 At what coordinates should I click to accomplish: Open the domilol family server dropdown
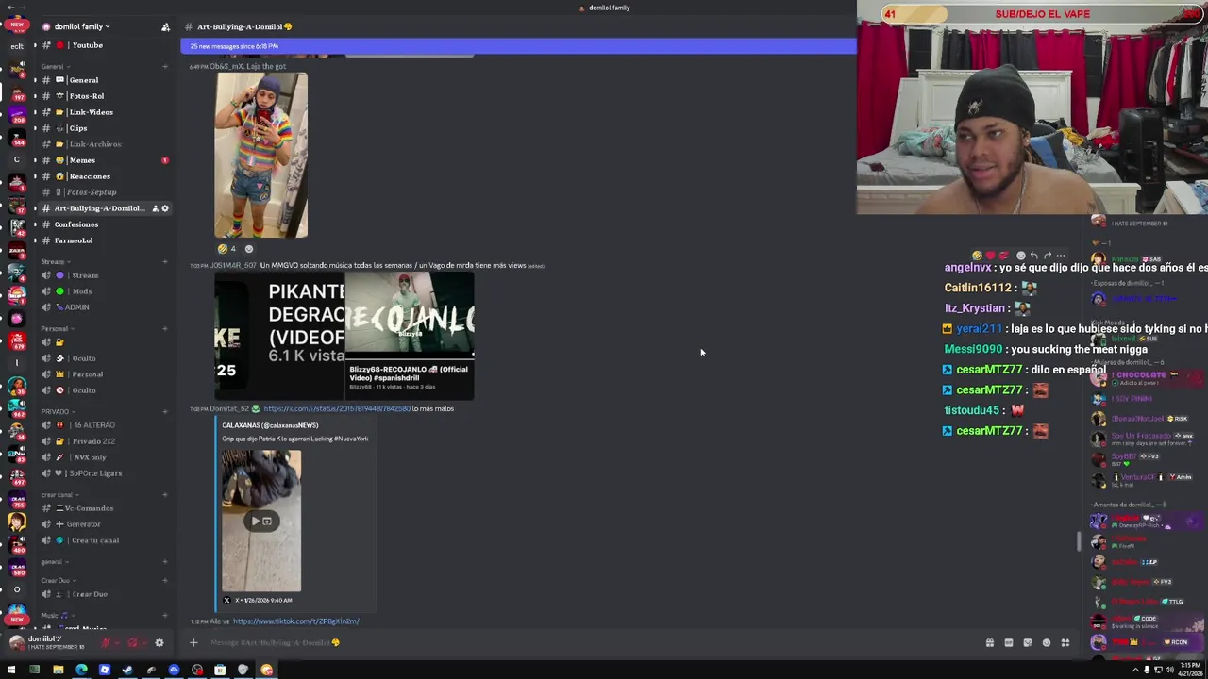pos(81,26)
